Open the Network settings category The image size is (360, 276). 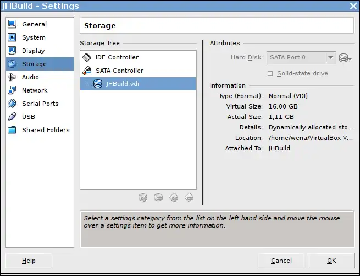[40, 90]
